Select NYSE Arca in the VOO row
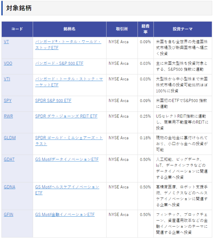This screenshot has height=239, width=213. (119, 63)
